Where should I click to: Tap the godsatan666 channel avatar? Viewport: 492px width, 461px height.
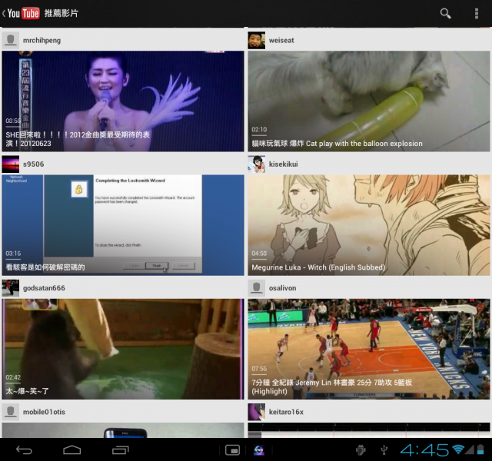click(11, 288)
